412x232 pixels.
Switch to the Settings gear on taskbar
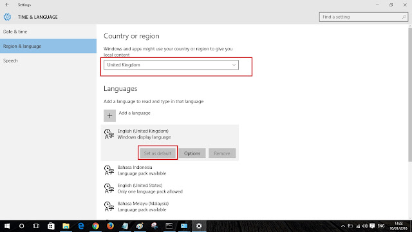point(199,226)
